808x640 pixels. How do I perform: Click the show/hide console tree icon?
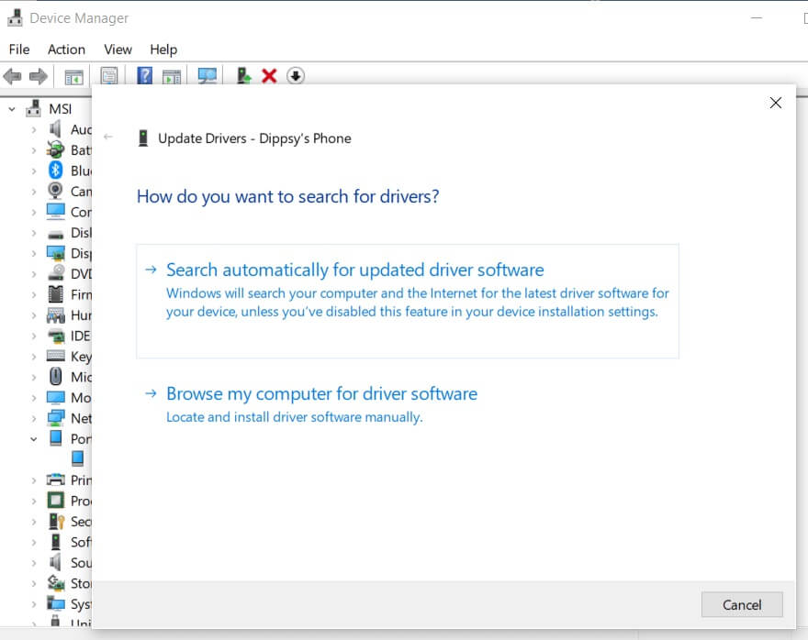point(73,76)
